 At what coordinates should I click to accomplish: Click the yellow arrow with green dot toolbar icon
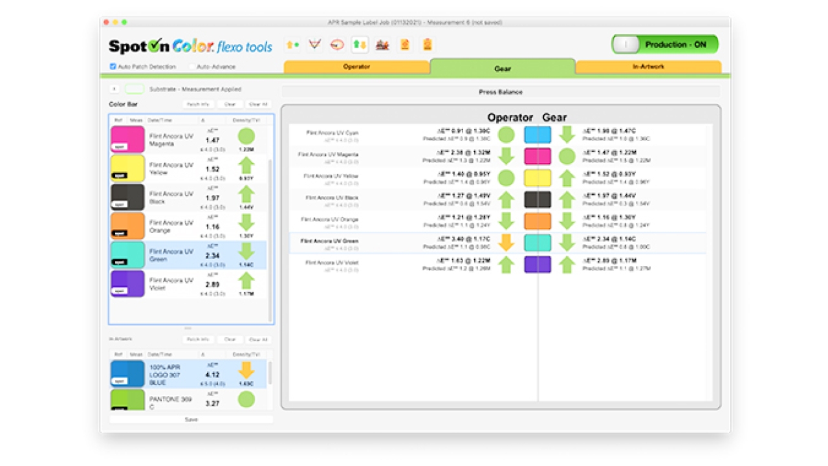pyautogui.click(x=292, y=45)
